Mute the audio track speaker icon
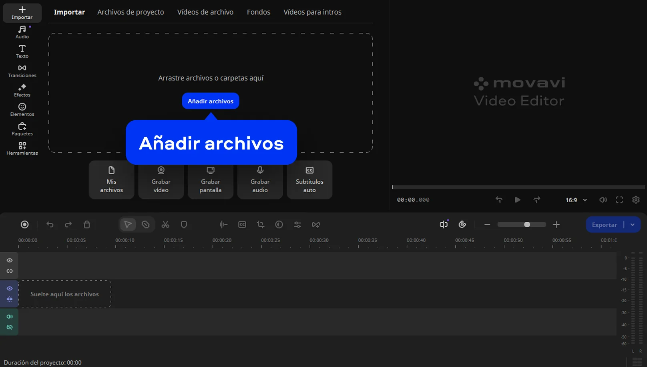Image resolution: width=647 pixels, height=367 pixels. [10, 317]
